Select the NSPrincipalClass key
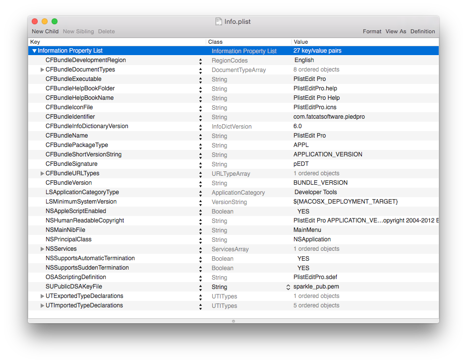The image size is (467, 363). [68, 239]
